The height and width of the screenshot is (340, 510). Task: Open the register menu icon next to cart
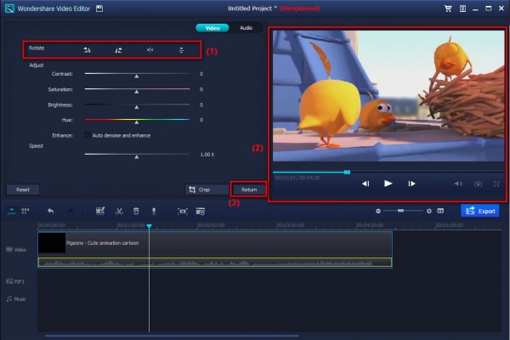click(x=462, y=8)
